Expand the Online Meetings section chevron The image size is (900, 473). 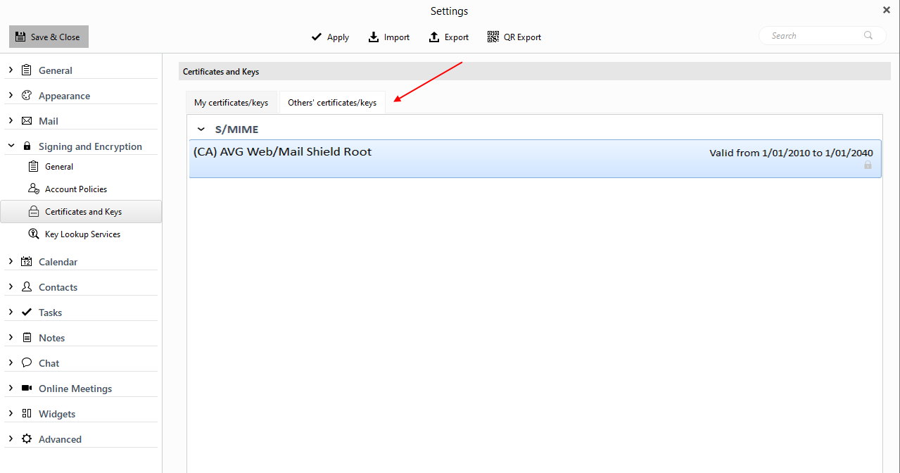pos(11,389)
